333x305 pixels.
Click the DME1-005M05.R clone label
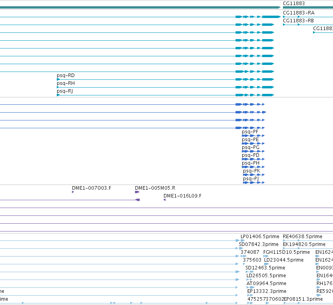155,188
